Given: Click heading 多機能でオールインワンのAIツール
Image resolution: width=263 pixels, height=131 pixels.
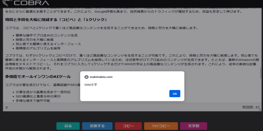Looking at the screenshot, I should [x=38, y=77].
